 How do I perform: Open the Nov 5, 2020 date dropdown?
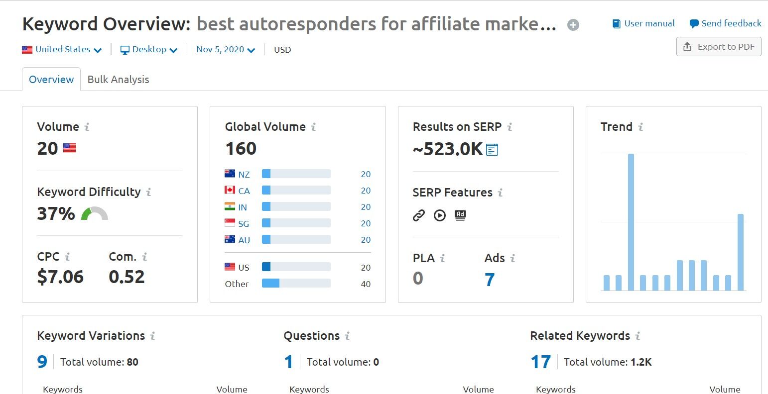coord(226,49)
